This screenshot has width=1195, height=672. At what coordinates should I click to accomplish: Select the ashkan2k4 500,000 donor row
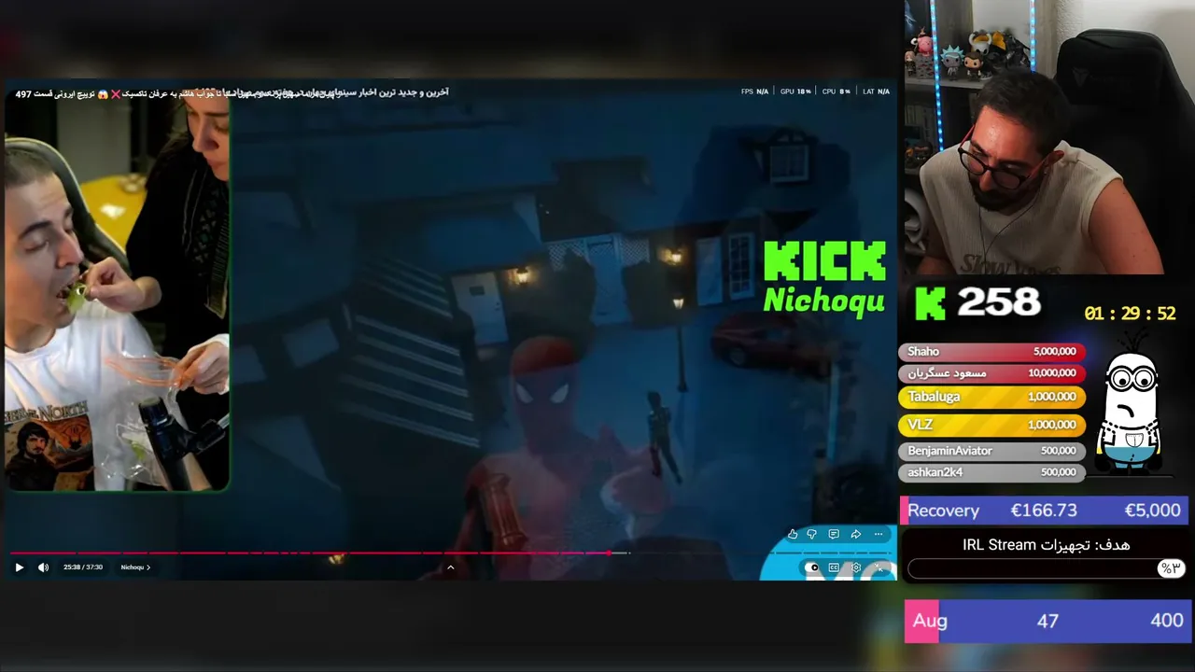[991, 472]
